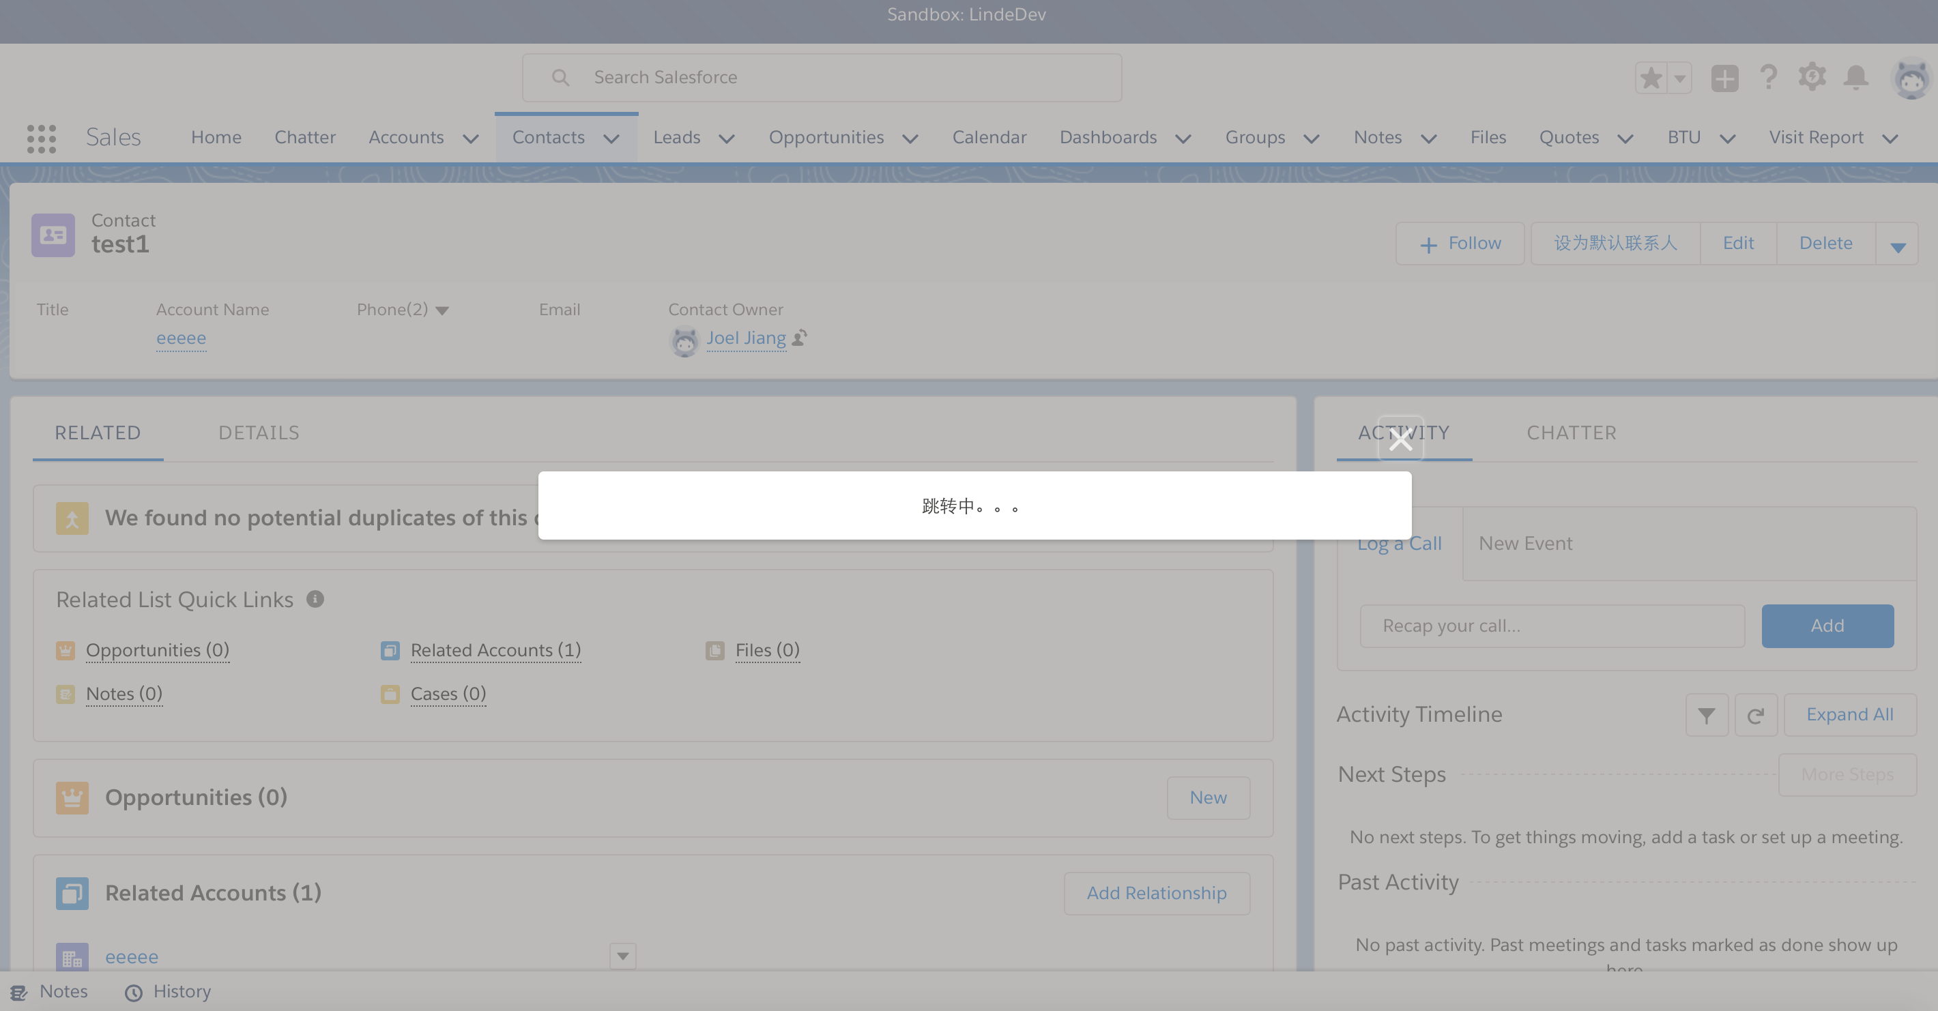Open the eeeee Account Name link

[182, 338]
